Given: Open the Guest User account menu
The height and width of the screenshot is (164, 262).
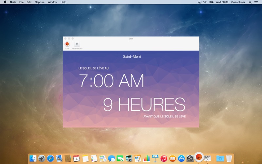Looking at the screenshot, I should tap(238, 2).
